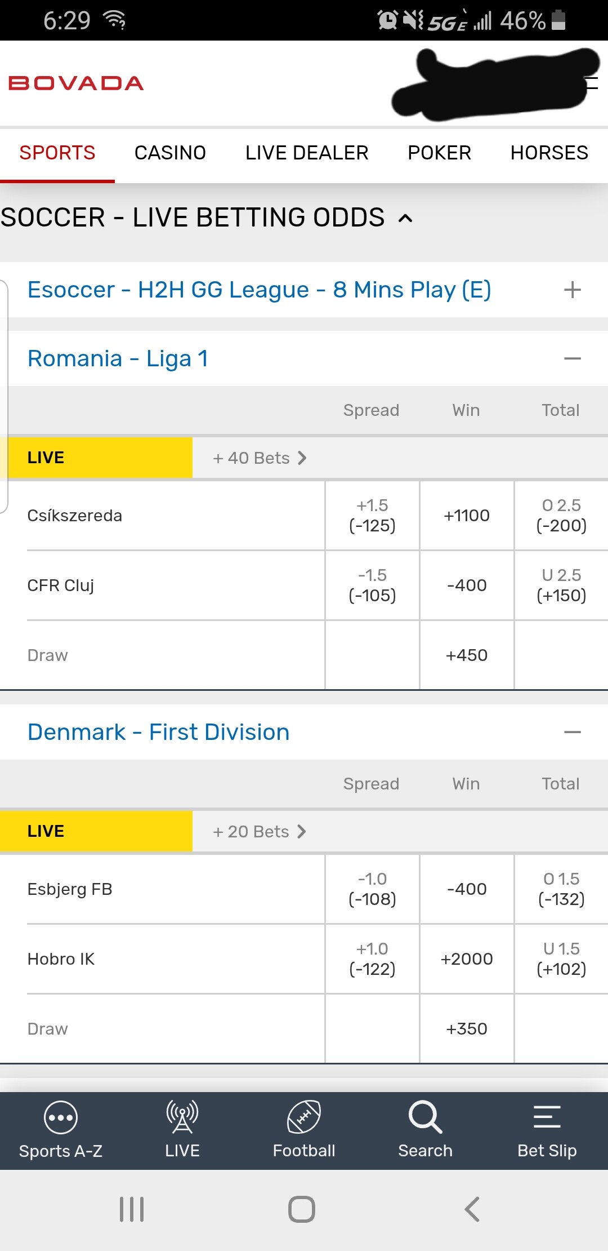The width and height of the screenshot is (608, 1251).
Task: Open the Football section icon
Action: 304,1117
